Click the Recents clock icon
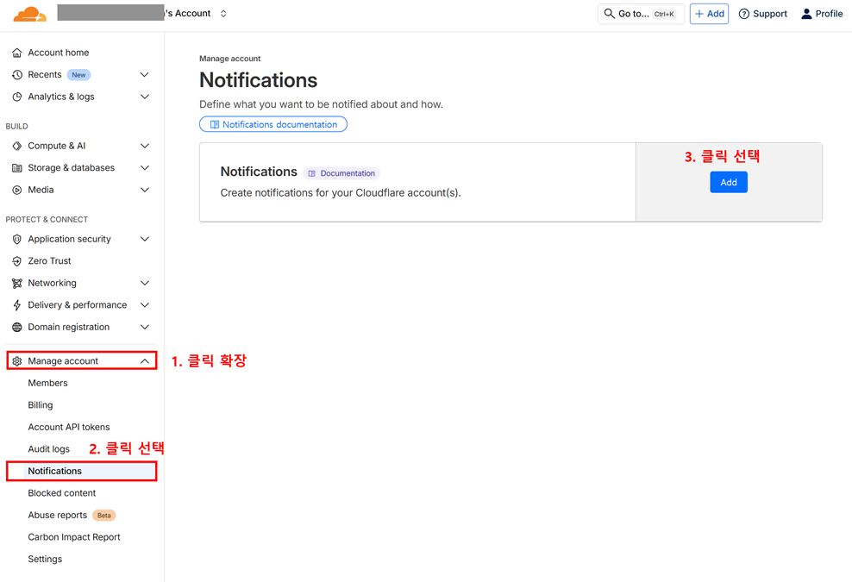The image size is (852, 582). pyautogui.click(x=17, y=74)
